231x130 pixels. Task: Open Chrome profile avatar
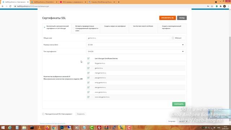pos(225,6)
